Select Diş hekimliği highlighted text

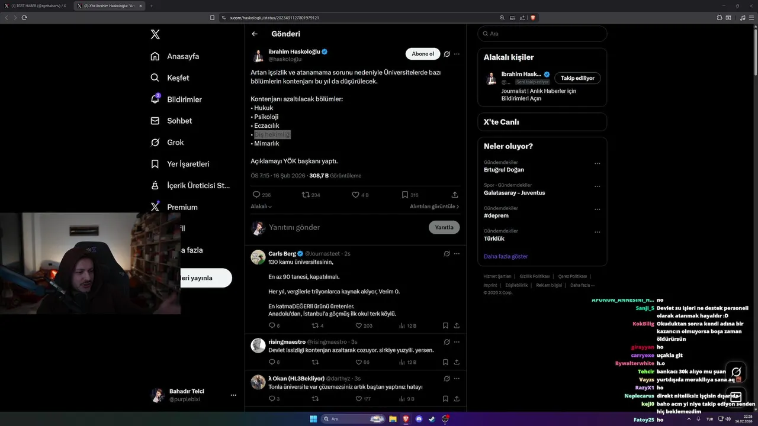point(272,134)
